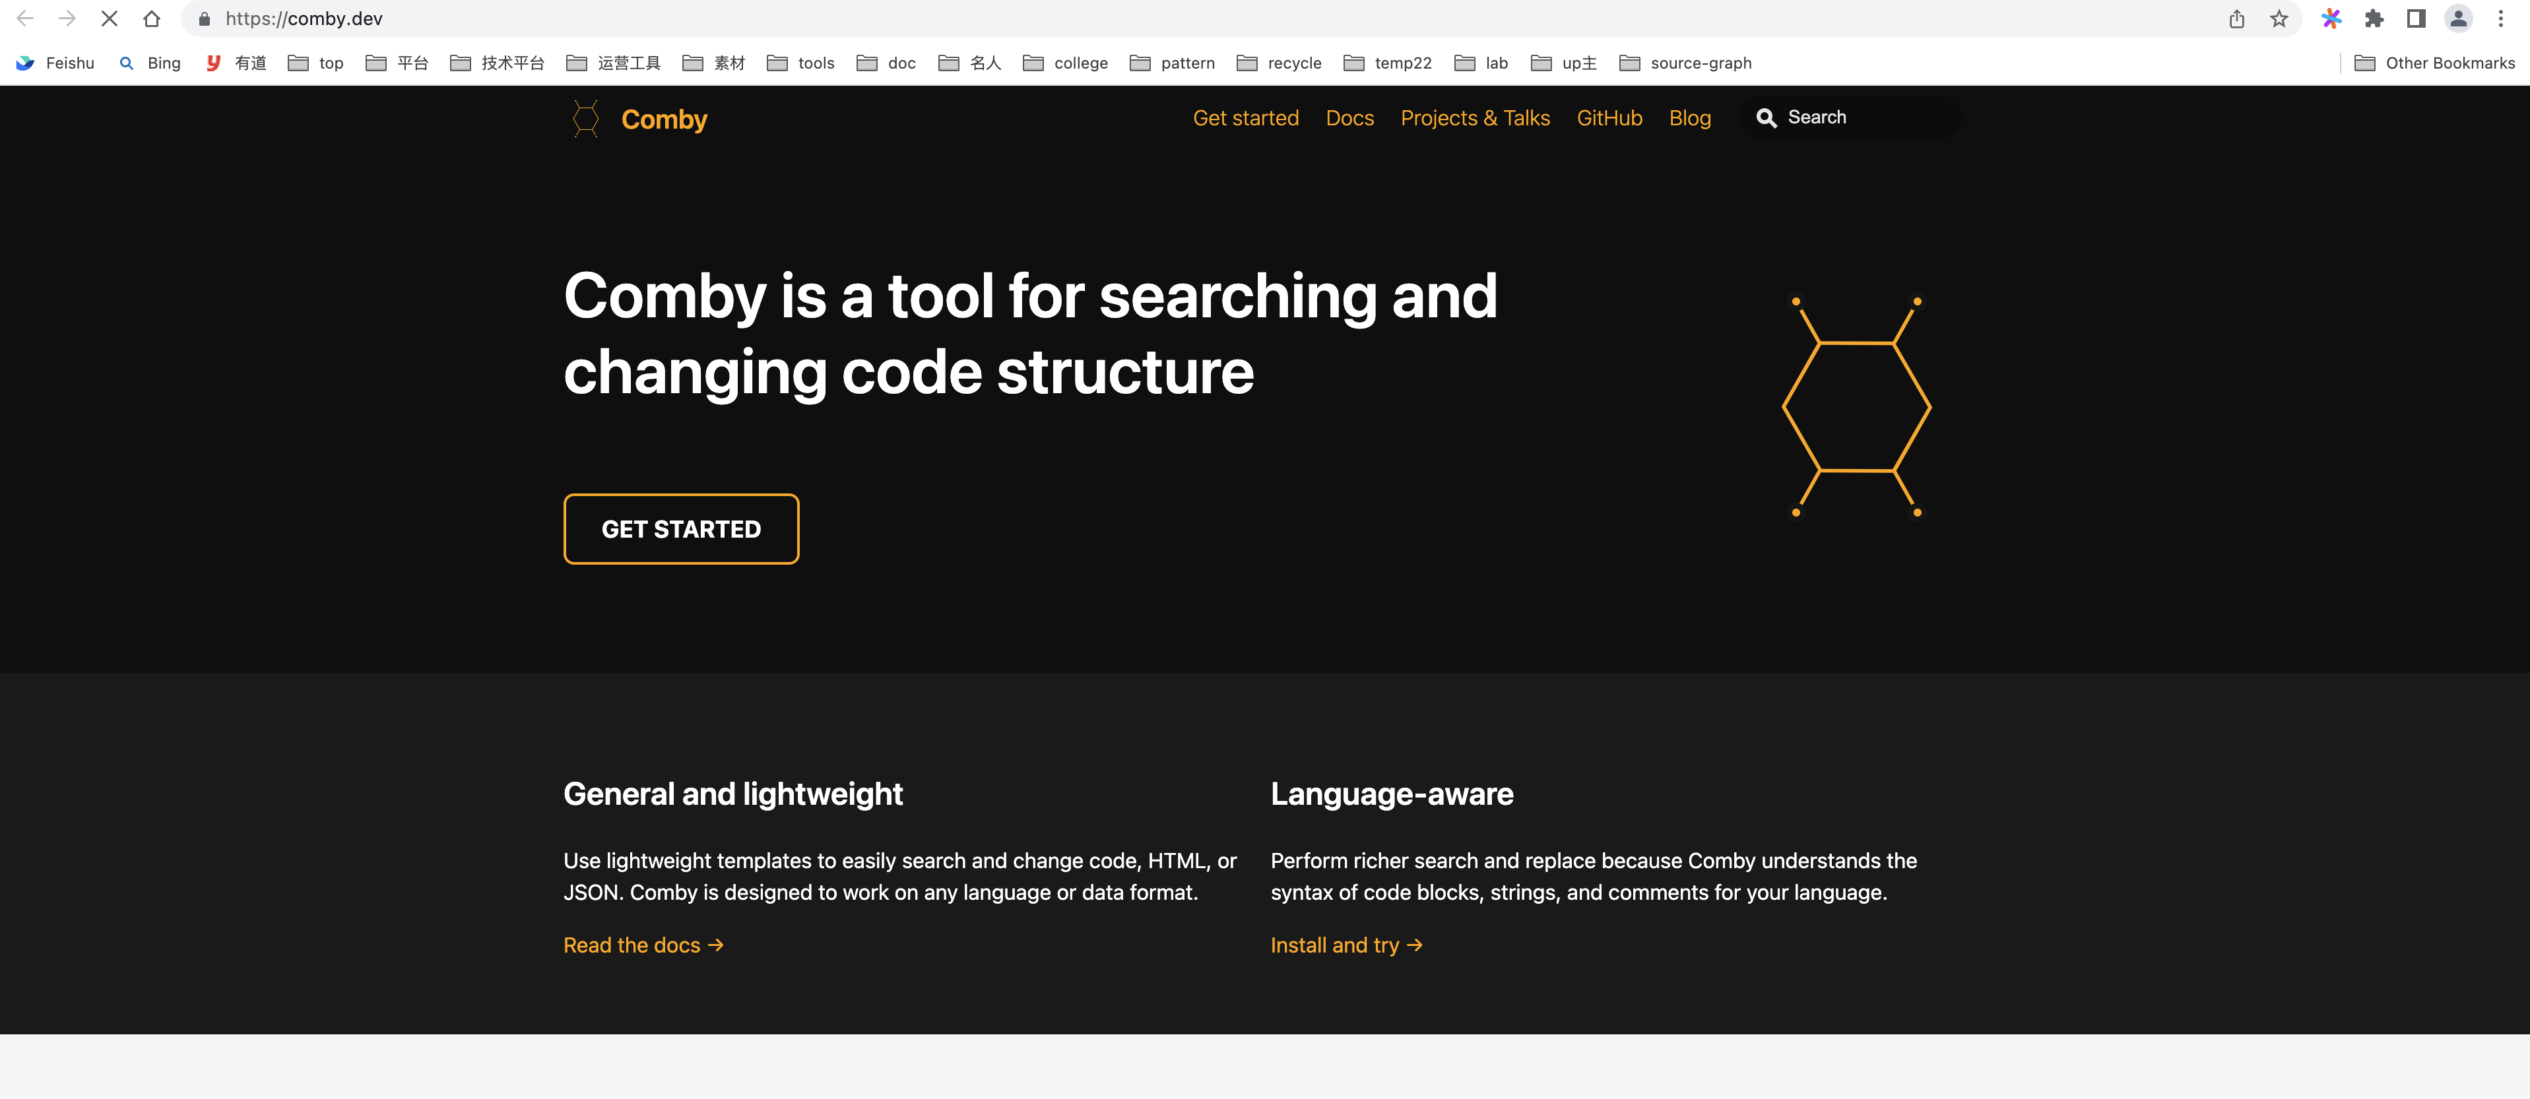Click the Comby hexagon logo in header
The image size is (2530, 1099).
[x=585, y=119]
